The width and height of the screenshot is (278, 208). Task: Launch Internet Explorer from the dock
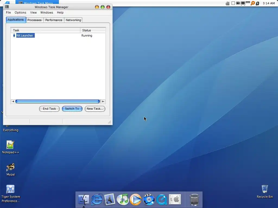click(x=97, y=199)
